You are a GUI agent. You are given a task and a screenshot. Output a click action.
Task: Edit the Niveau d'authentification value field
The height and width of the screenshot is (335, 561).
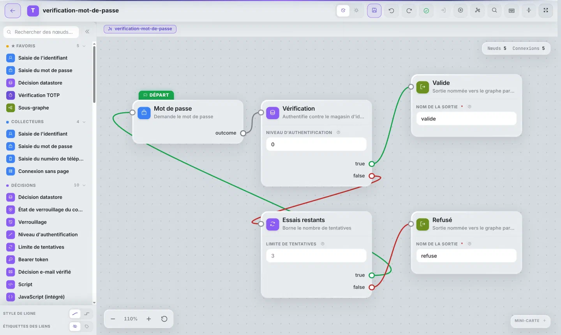pyautogui.click(x=316, y=144)
